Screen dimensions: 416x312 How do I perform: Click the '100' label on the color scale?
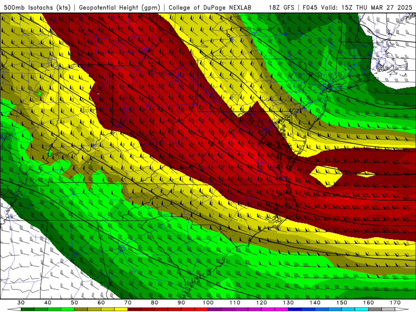point(209,303)
